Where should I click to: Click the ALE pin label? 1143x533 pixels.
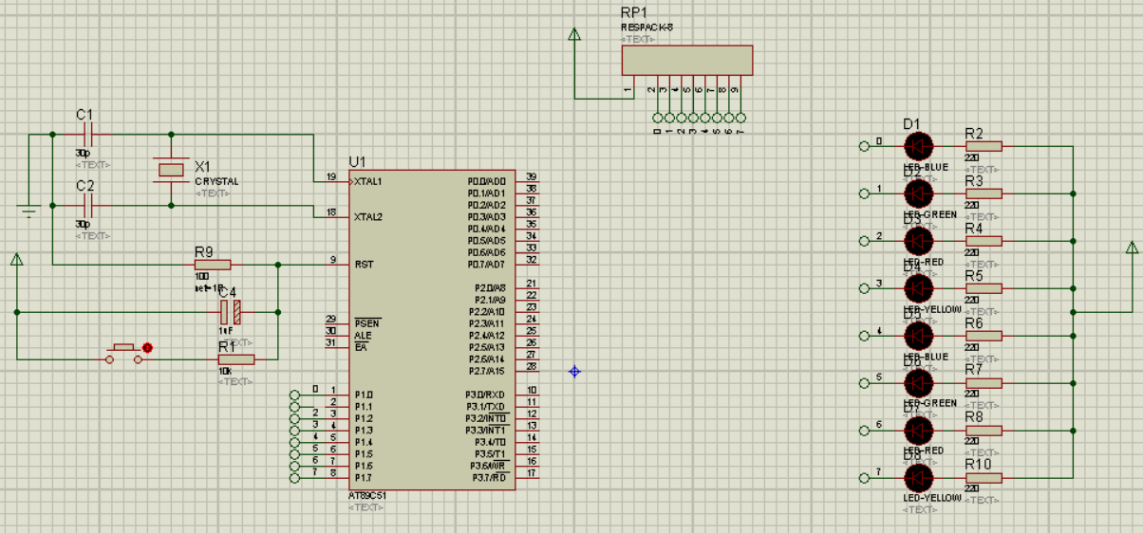click(363, 336)
